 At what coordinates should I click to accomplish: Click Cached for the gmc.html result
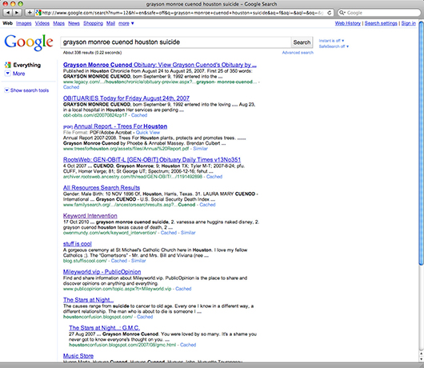coord(188,345)
